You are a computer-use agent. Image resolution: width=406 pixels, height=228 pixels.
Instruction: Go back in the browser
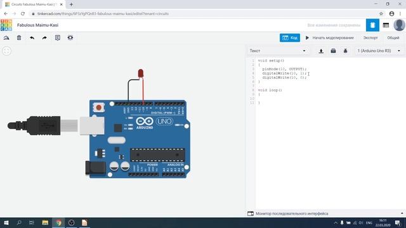tap(6, 14)
